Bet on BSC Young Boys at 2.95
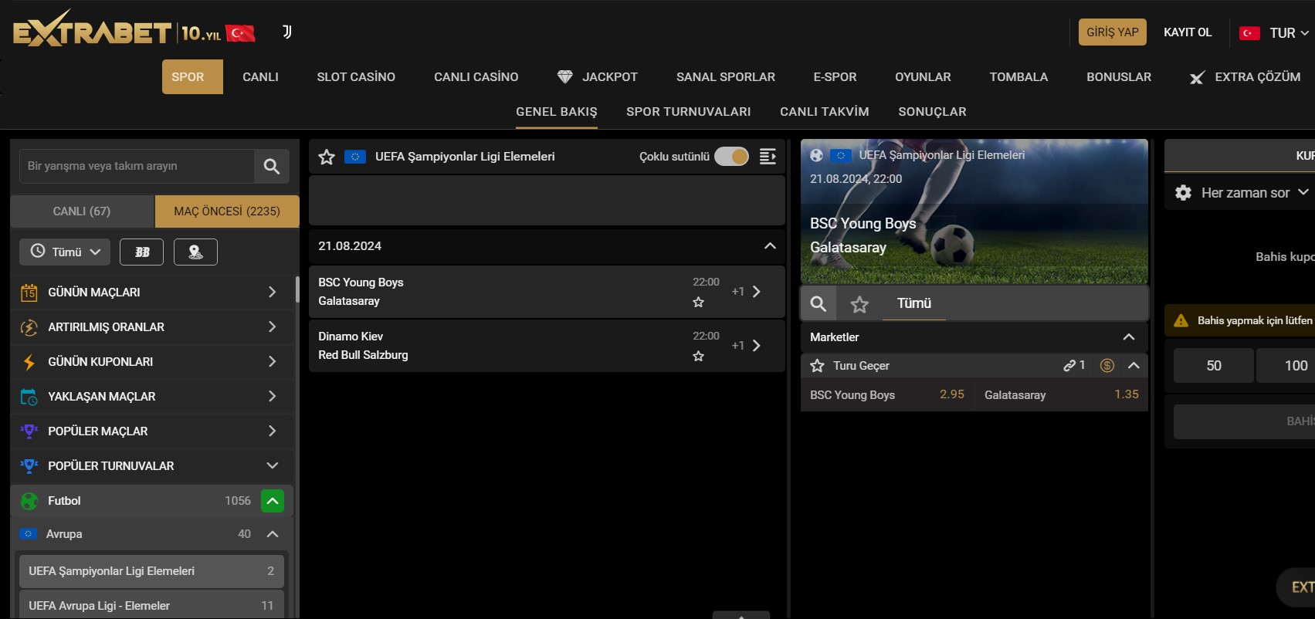Image resolution: width=1315 pixels, height=619 pixels. [887, 394]
